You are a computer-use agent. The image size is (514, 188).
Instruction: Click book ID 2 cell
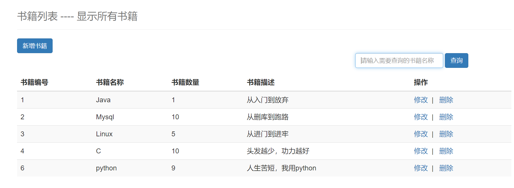tap(23, 117)
